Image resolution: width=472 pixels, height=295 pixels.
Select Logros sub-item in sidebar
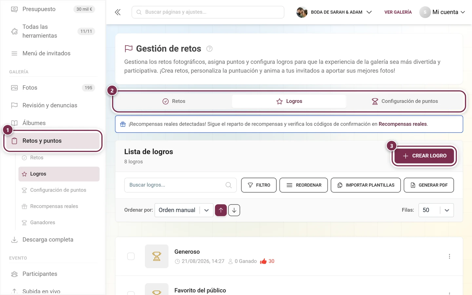coord(59,174)
